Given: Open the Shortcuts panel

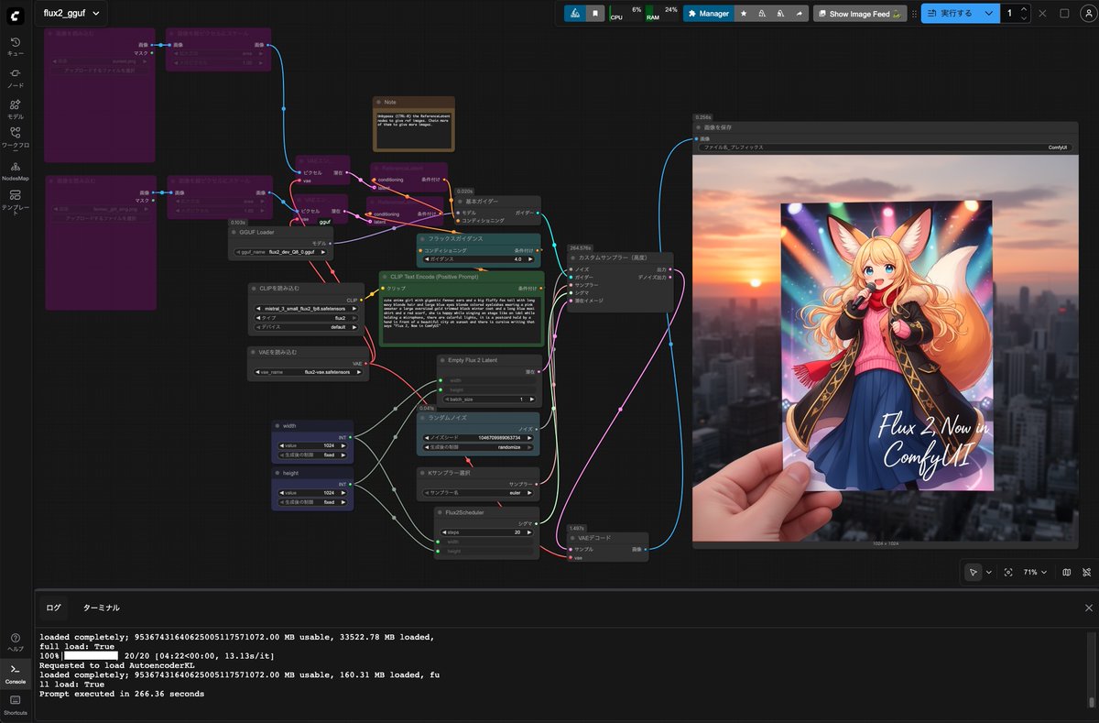Looking at the screenshot, I should tap(16, 706).
